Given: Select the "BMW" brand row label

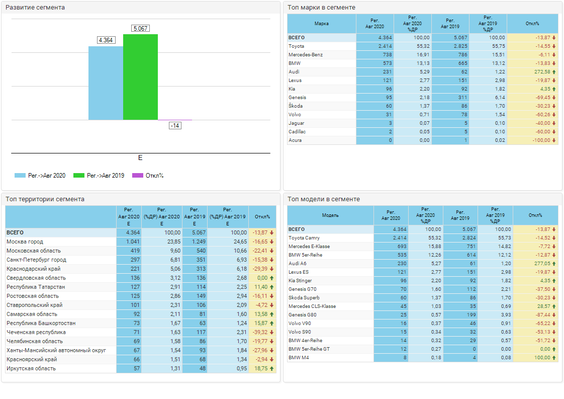Looking at the screenshot, I should pos(294,63).
